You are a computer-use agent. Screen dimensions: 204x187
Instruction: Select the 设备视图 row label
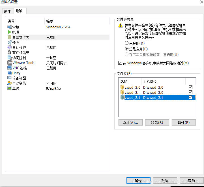tap(19, 78)
